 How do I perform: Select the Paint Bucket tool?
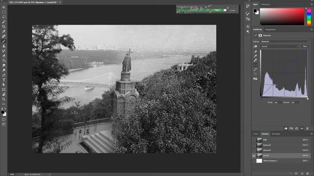pos(3,61)
